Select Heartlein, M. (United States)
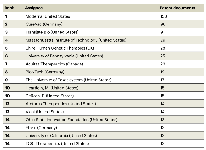 (52, 88)
